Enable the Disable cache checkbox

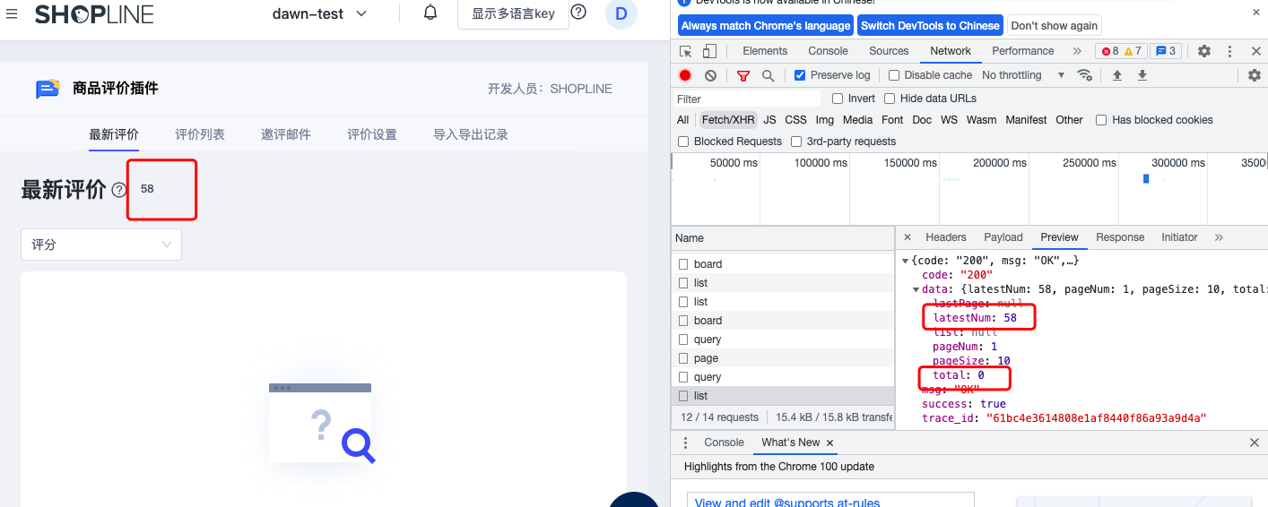[x=893, y=75]
